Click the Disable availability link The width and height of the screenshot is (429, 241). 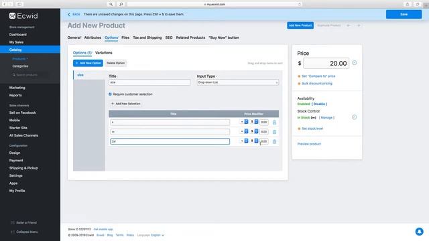pyautogui.click(x=319, y=104)
